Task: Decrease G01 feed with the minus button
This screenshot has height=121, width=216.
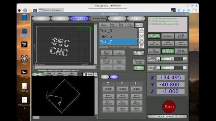Action: tap(158, 59)
